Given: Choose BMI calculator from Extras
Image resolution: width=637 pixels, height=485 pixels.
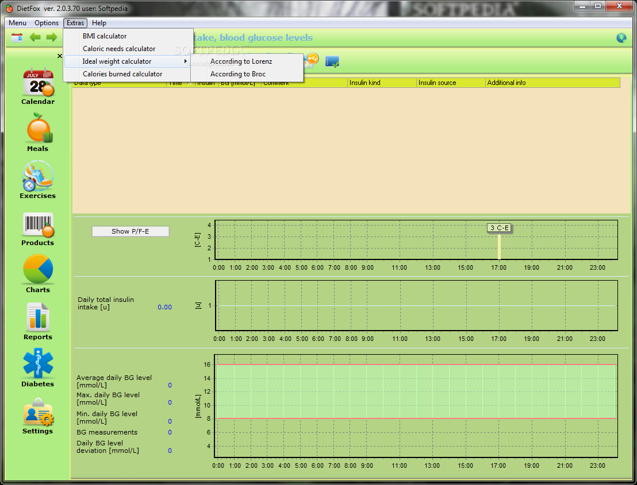Looking at the screenshot, I should coord(128,36).
